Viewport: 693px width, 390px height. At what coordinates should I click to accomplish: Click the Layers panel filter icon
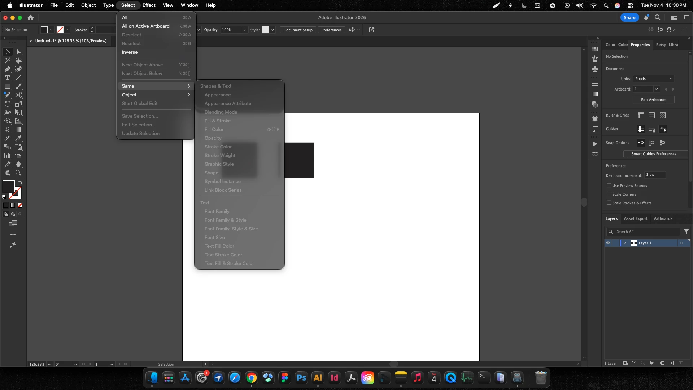[686, 232]
